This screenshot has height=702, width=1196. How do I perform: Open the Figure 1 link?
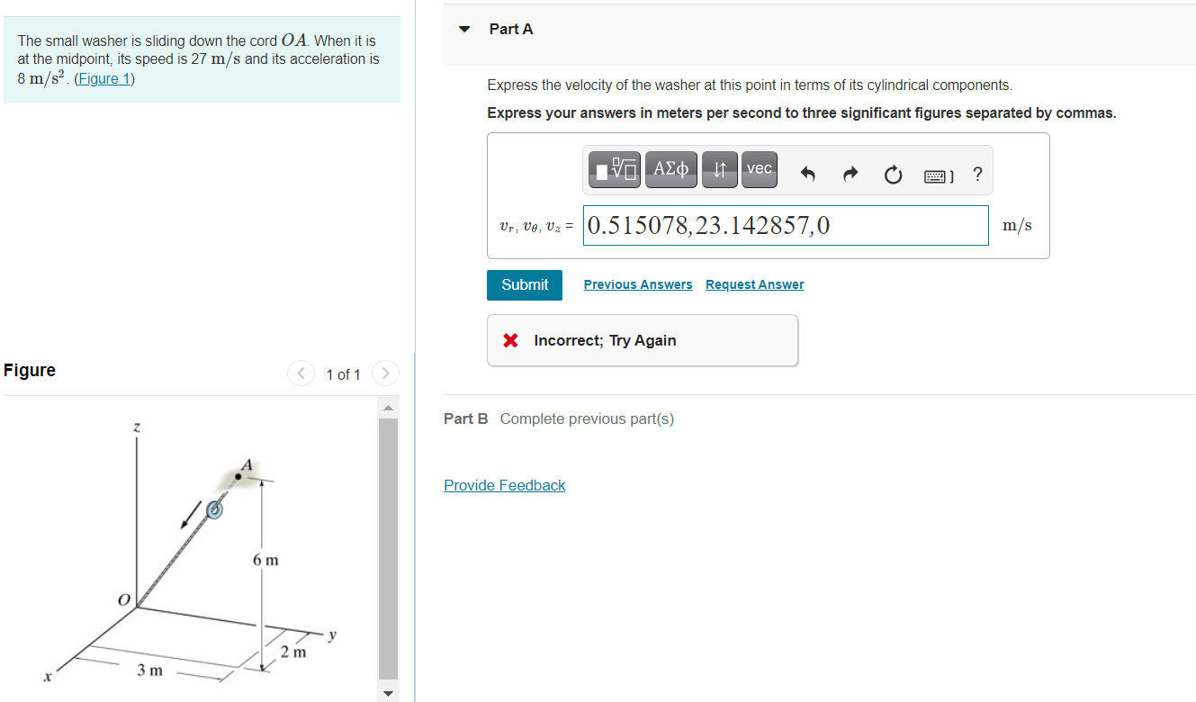pyautogui.click(x=105, y=78)
